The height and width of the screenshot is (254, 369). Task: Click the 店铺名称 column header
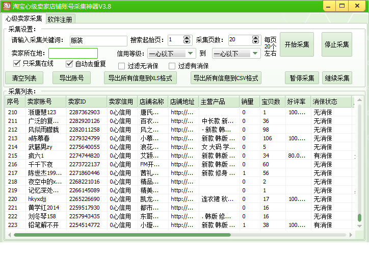tap(153, 101)
